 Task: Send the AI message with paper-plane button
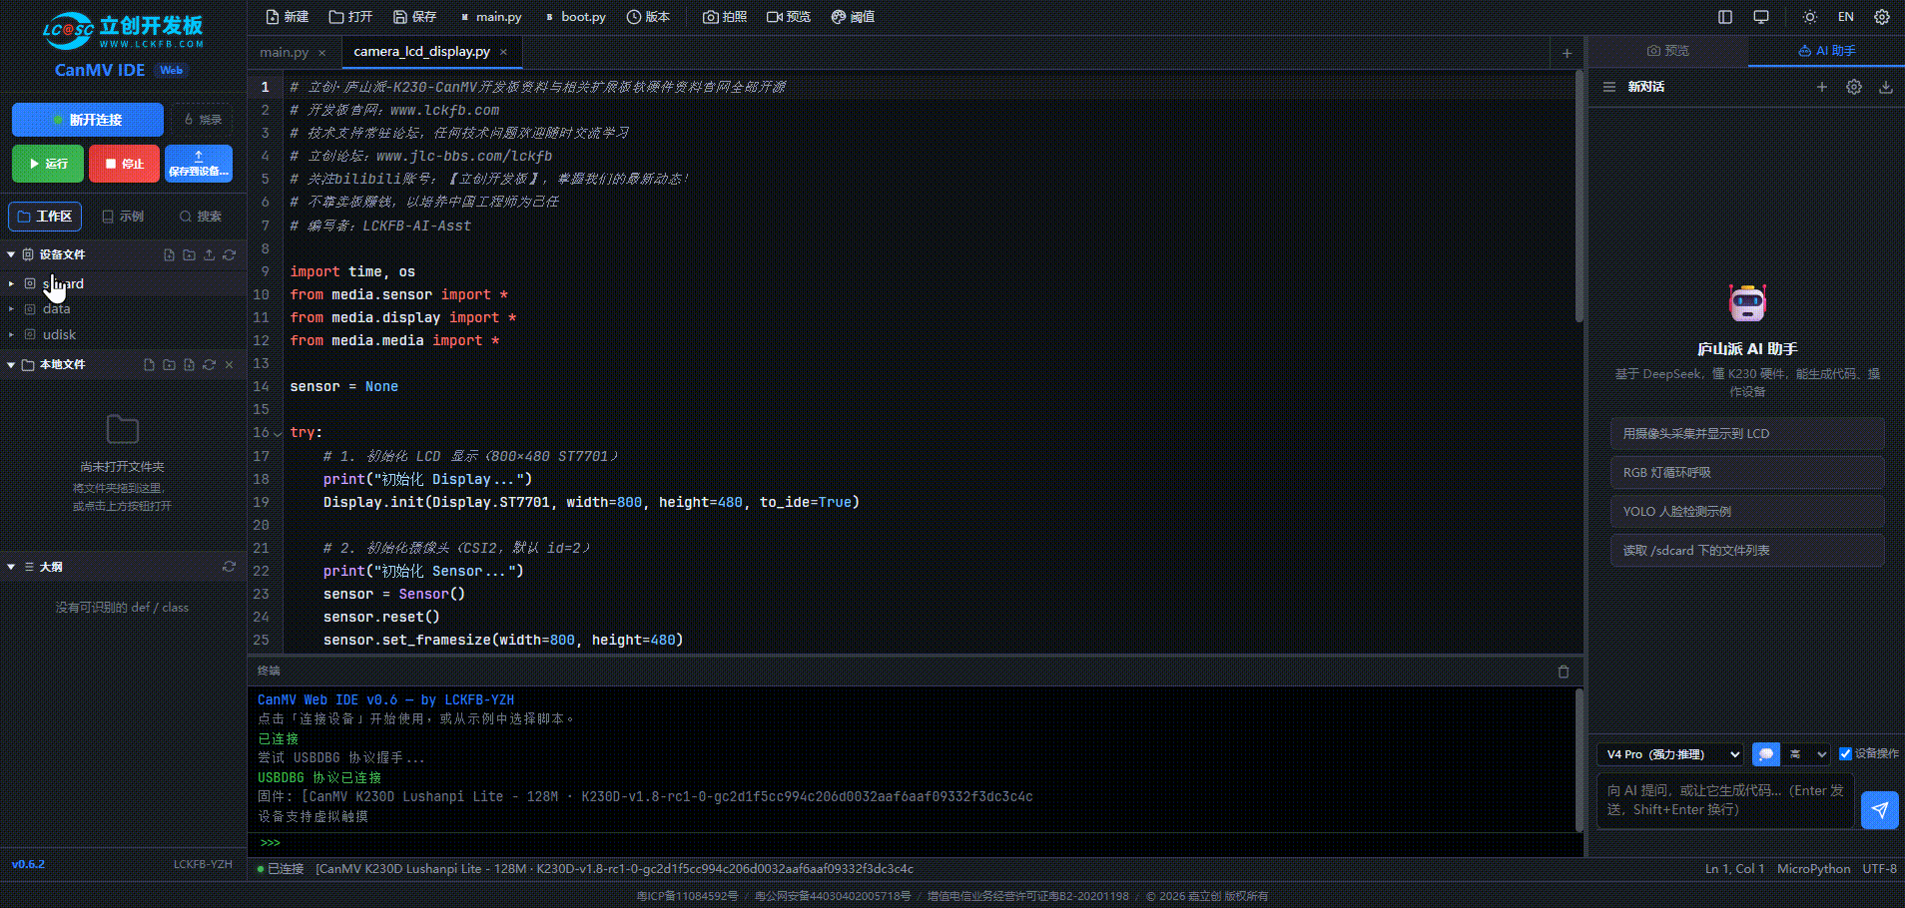click(1879, 809)
